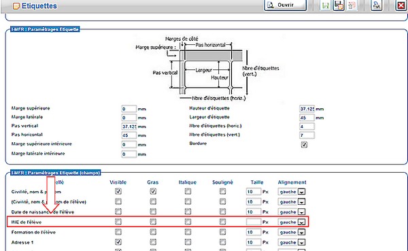Check Gras for Date de naissance de l'élève
The width and height of the screenshot is (408, 251).
[x=153, y=212]
